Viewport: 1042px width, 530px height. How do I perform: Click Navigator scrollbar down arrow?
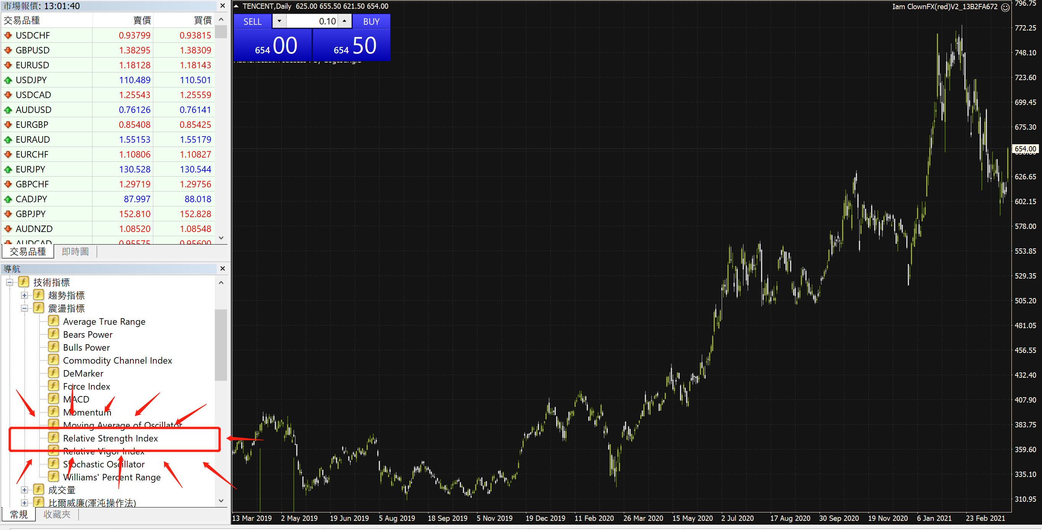click(221, 501)
